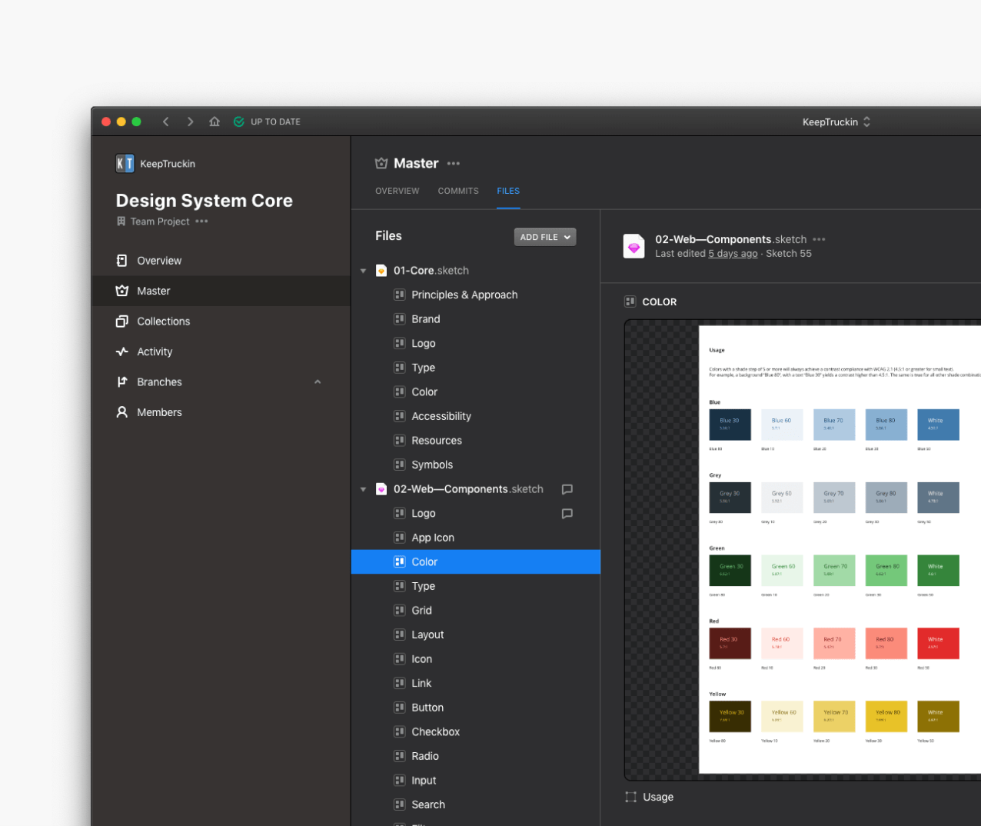Screen dimensions: 981x826
Task: Open Master in the sidebar
Action: pos(221,291)
